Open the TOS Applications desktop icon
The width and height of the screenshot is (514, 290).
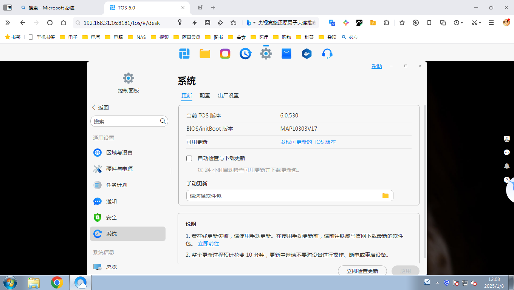click(x=184, y=53)
